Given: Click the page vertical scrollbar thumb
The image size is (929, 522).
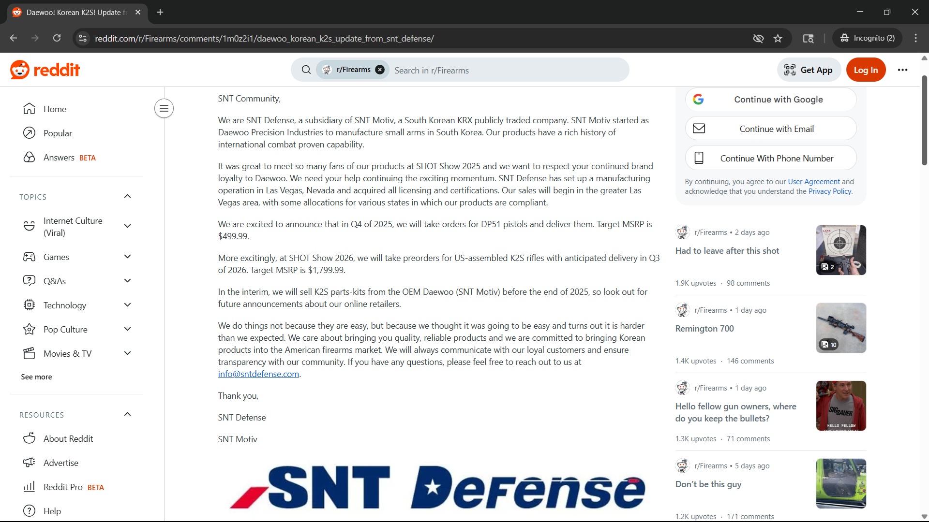Looking at the screenshot, I should (924, 120).
